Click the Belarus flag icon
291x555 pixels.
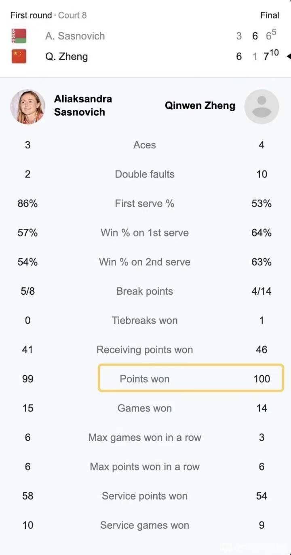point(19,36)
